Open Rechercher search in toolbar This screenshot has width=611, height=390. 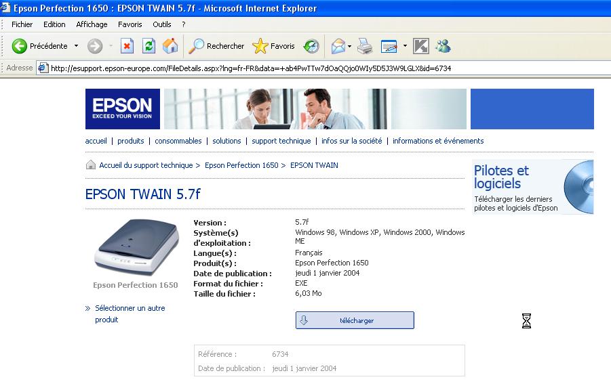216,46
